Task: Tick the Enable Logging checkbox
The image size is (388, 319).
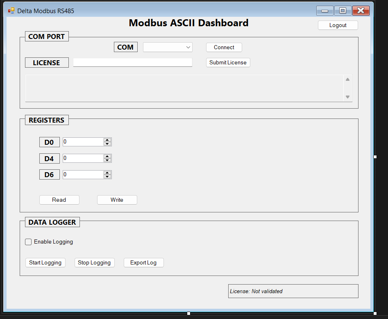Action: [28, 242]
